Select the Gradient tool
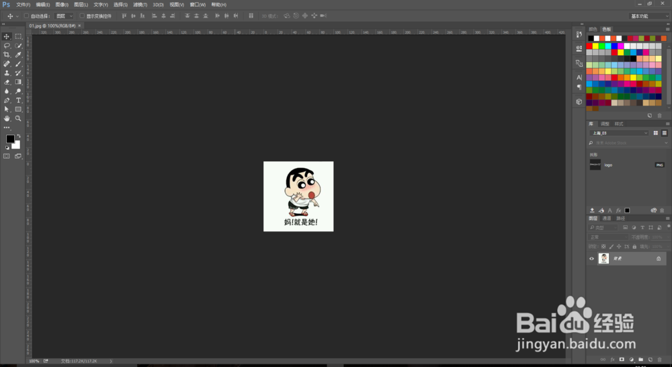Screen dimensions: 672x367 click(18, 82)
